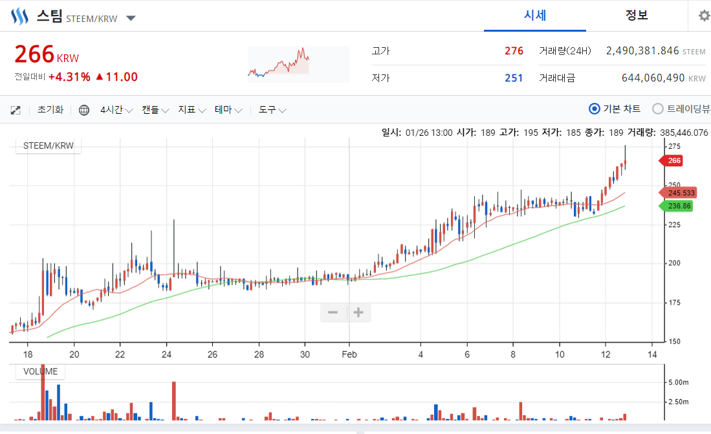The width and height of the screenshot is (711, 434).
Task: Switch to the 정보 tab
Action: (637, 16)
